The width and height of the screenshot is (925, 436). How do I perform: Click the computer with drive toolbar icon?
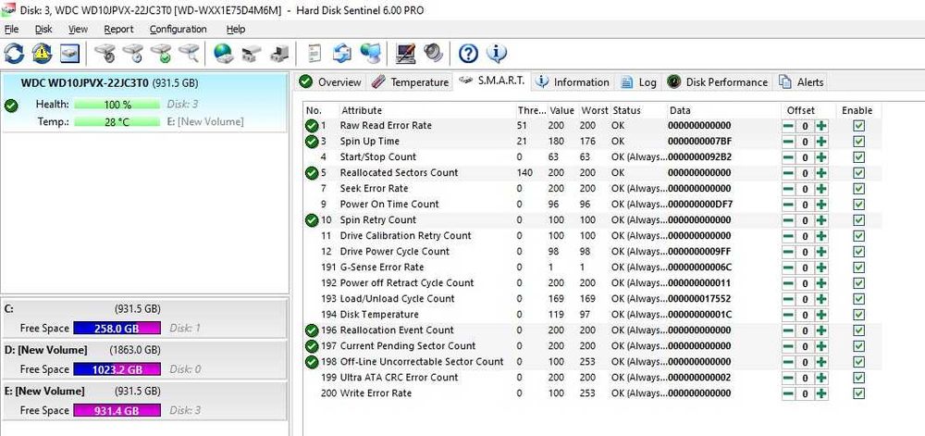pos(279,54)
